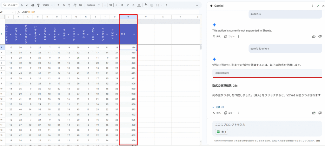The height and width of the screenshot is (146, 325).
Task: Open the メニュー search menu box
Action: pyautogui.click(x=10, y=5)
